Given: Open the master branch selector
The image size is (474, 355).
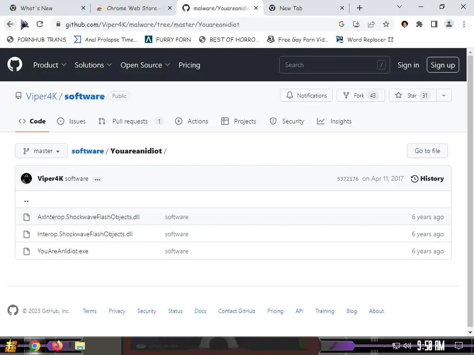Looking at the screenshot, I should pos(41,151).
